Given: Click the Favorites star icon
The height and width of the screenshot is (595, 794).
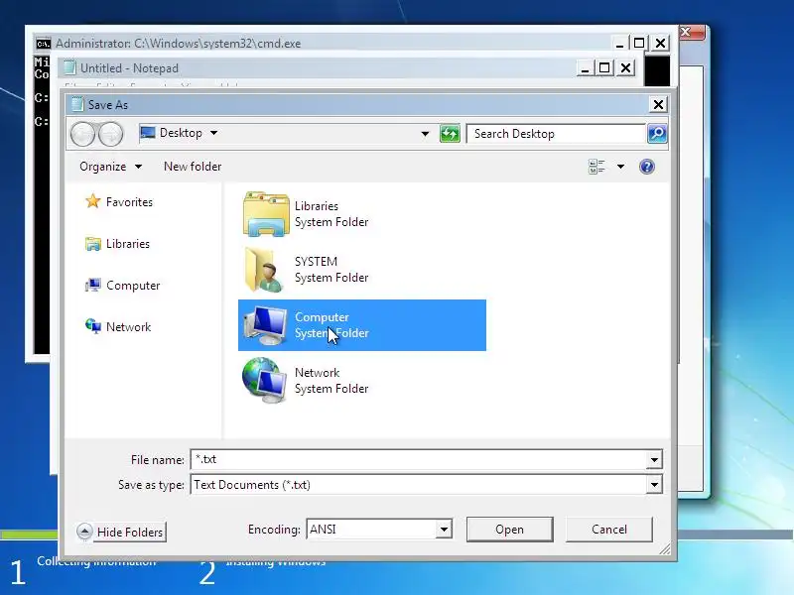Looking at the screenshot, I should tap(92, 201).
